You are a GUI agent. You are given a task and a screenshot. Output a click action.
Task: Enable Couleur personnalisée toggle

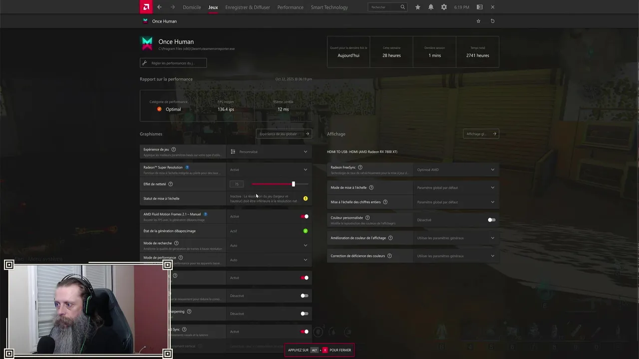[x=492, y=220]
